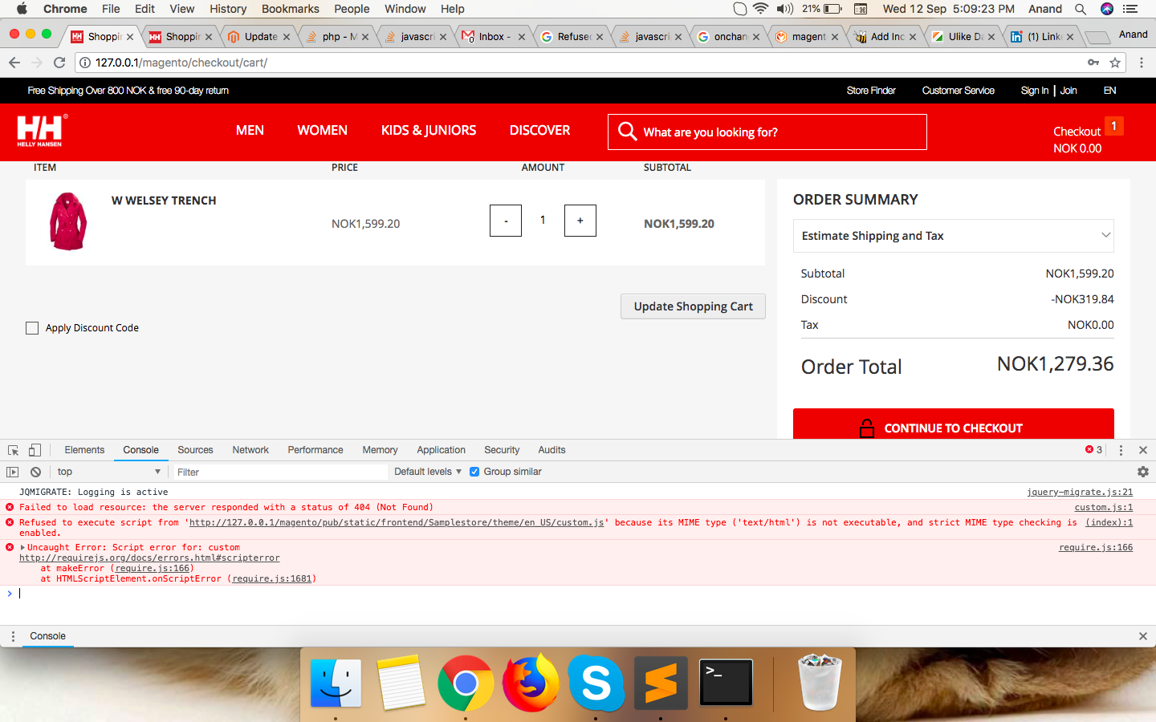The image size is (1156, 722).
Task: Open the JavaScript context dropdown showing top
Action: [x=108, y=472]
